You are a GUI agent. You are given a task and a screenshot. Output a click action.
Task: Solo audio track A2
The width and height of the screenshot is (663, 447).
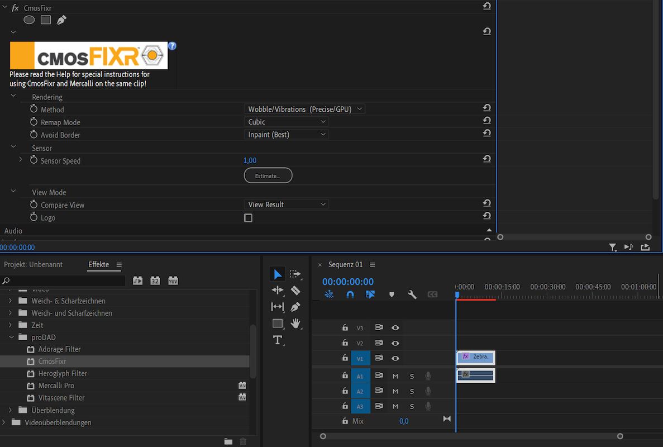[x=412, y=391]
